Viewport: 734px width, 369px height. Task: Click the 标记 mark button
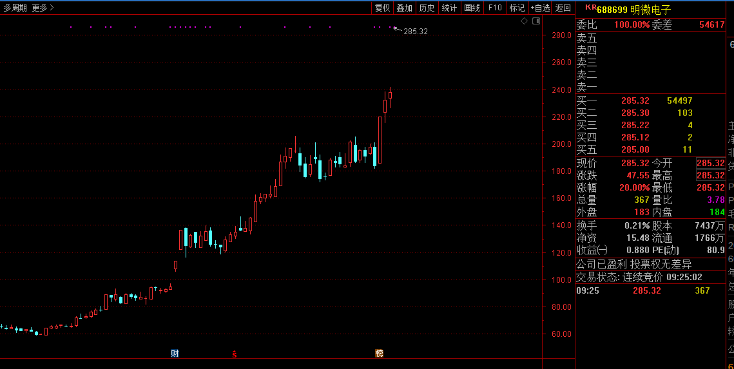(x=517, y=8)
